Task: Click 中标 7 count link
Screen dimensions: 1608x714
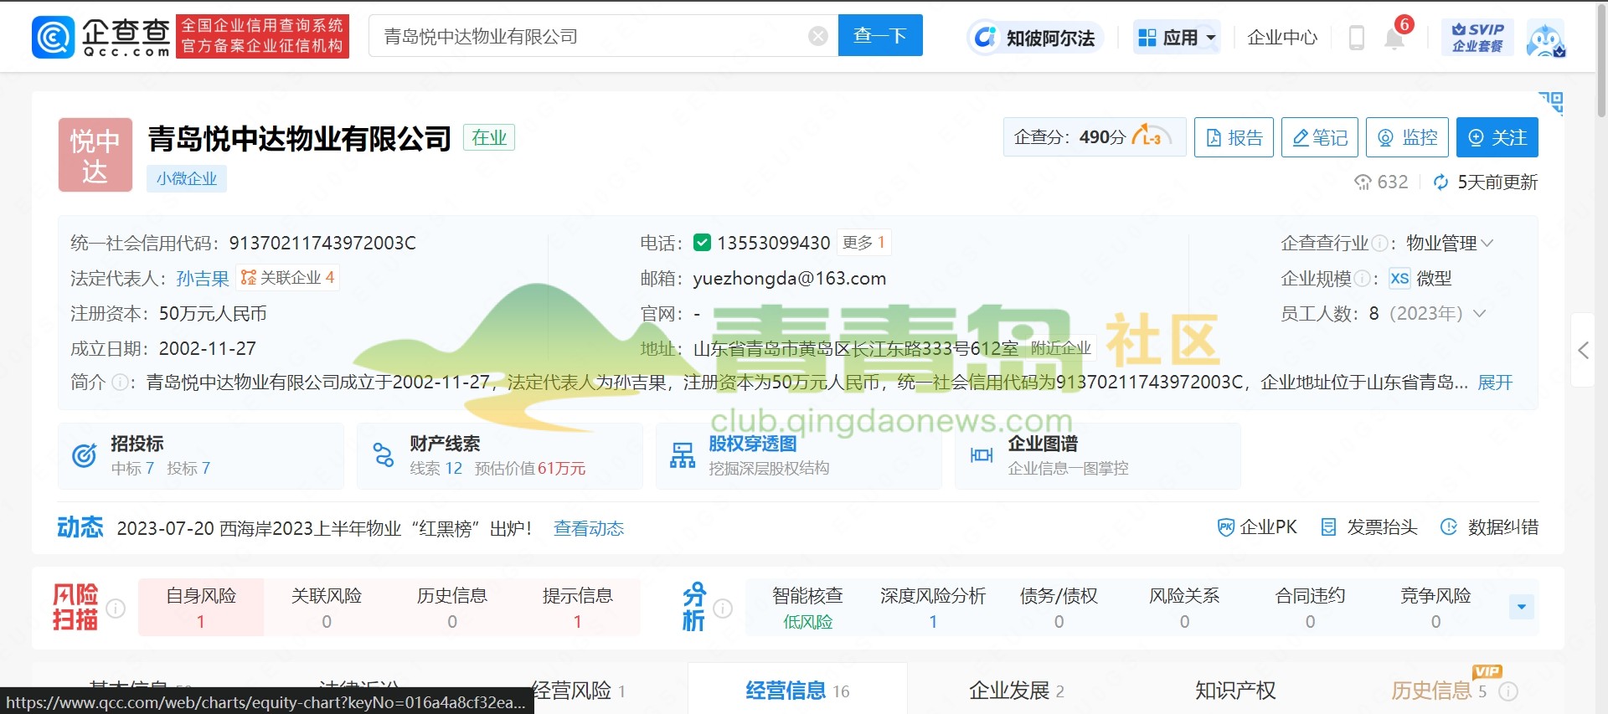Action: (132, 468)
